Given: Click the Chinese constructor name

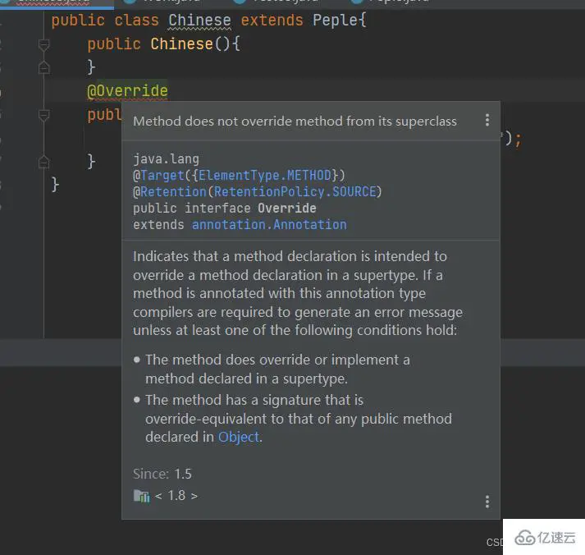Looking at the screenshot, I should 181,44.
